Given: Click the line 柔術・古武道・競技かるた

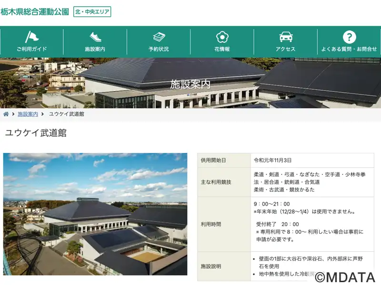Looking at the screenshot, I should click(284, 190).
